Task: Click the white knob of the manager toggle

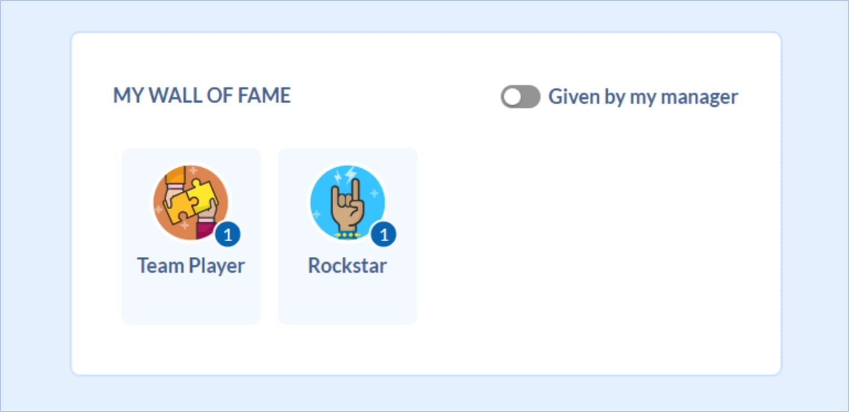Action: pos(512,97)
